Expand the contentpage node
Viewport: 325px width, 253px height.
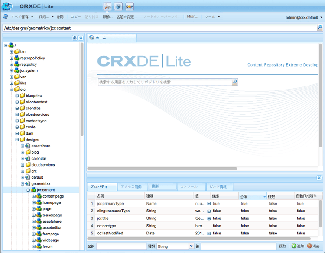34,196
